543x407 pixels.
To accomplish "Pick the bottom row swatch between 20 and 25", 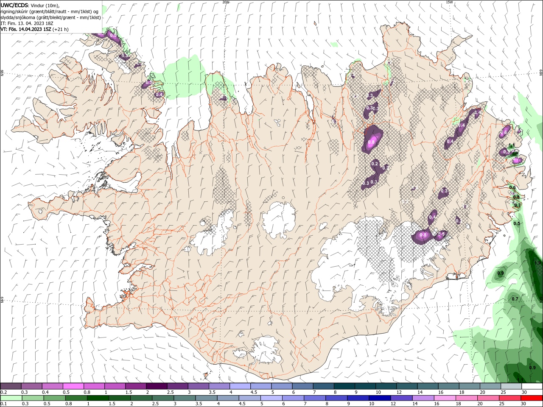I will [489, 398].
